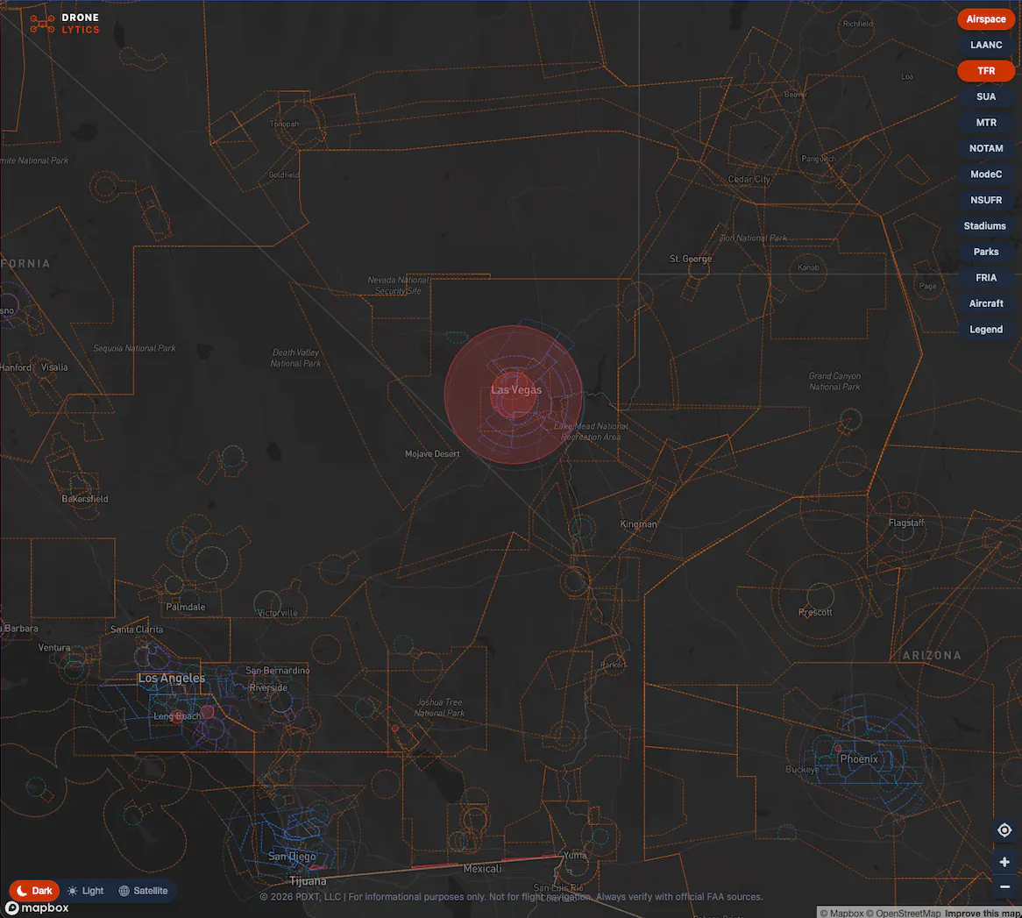This screenshot has width=1022, height=918.
Task: Click the San Diego label
Action: (291, 856)
